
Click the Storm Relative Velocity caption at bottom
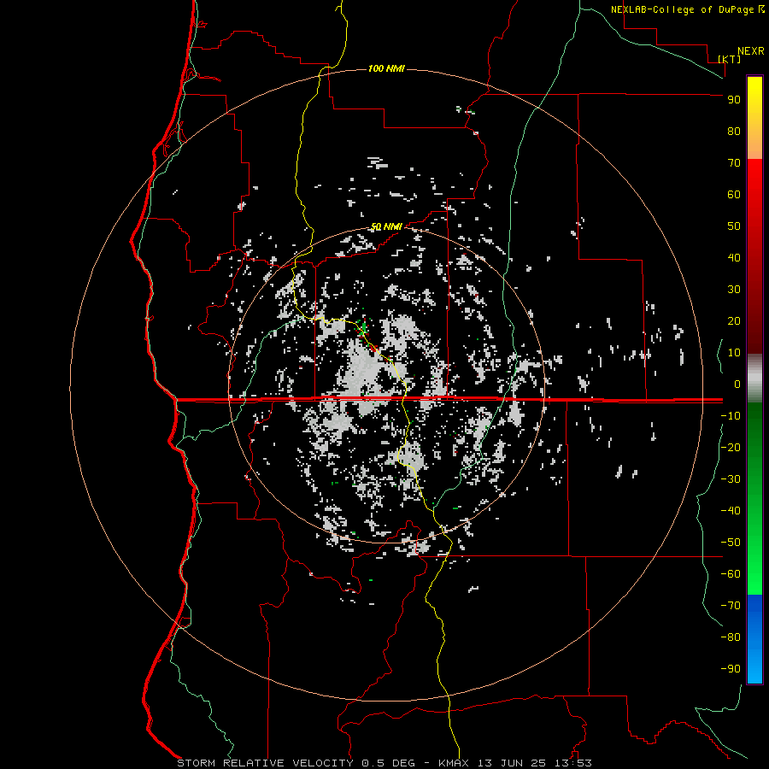(x=384, y=763)
